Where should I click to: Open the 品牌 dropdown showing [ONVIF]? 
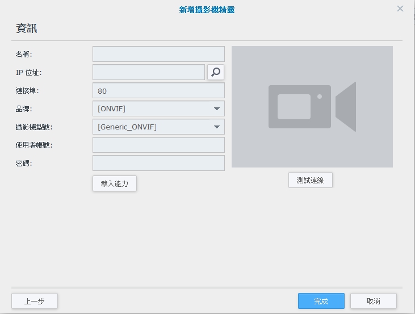(158, 108)
